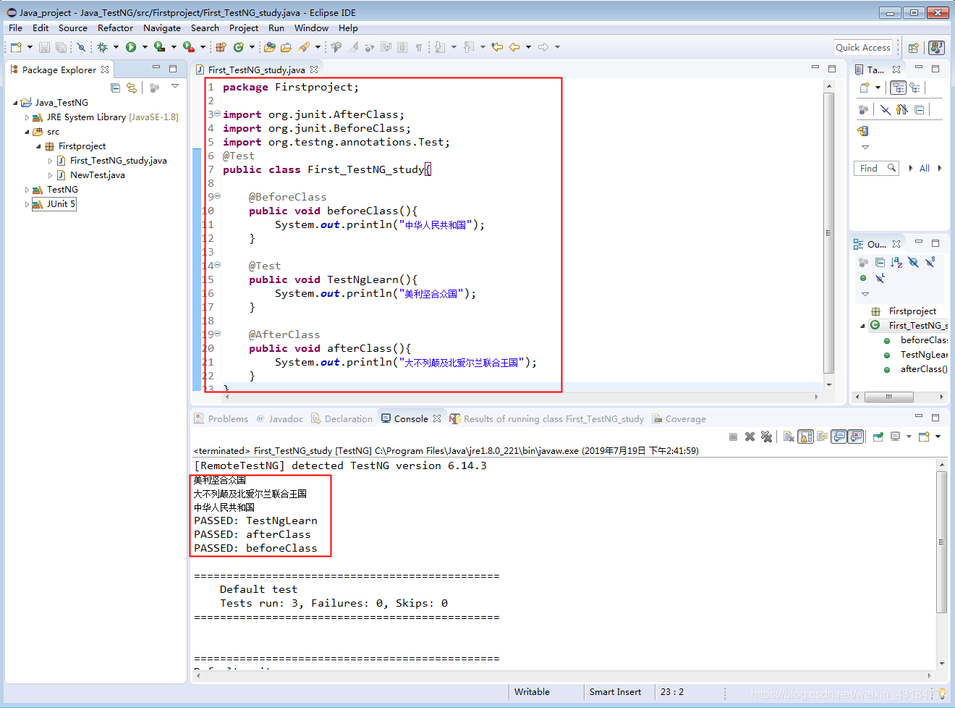Click the Find button in the search panel
This screenshot has height=708, width=955.
coord(876,167)
